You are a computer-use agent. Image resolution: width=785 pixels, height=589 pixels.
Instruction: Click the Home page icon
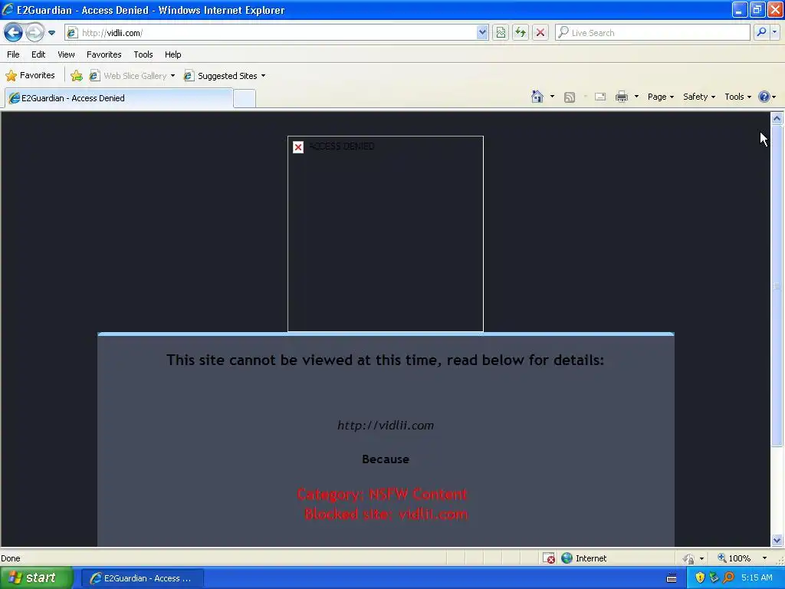point(537,97)
